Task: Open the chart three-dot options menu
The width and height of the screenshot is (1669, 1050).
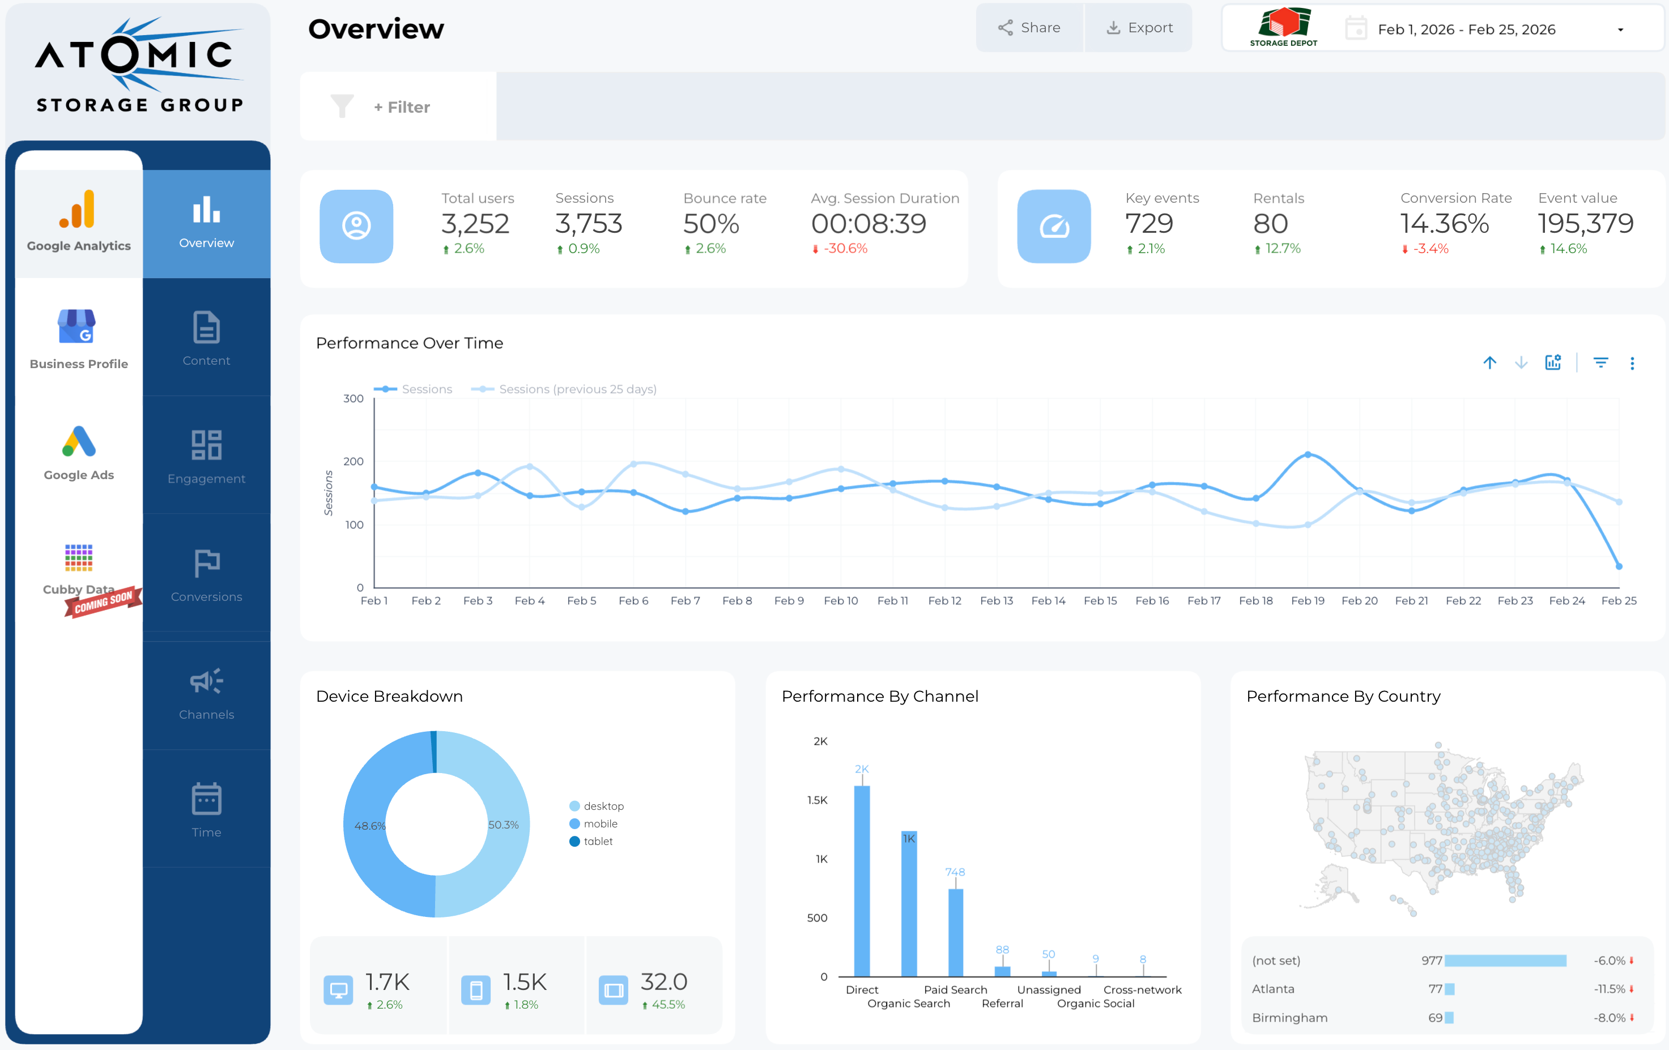Action: point(1632,363)
